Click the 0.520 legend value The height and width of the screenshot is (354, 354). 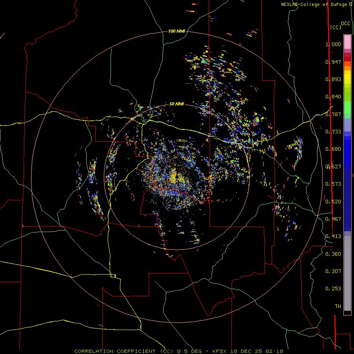tap(333, 202)
